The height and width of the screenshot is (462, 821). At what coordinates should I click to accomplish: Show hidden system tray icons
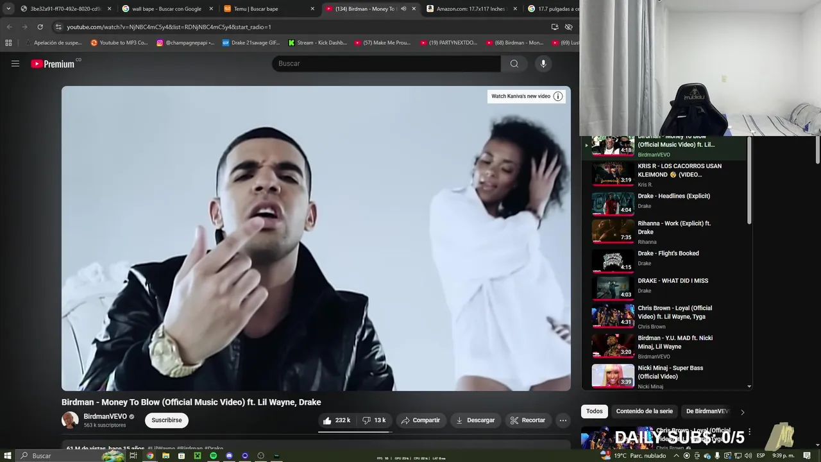point(678,456)
